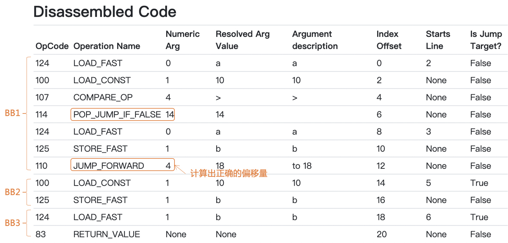Select the RETURN_VALUE operation name
Screen dimensions: 508x243
pyautogui.click(x=107, y=234)
